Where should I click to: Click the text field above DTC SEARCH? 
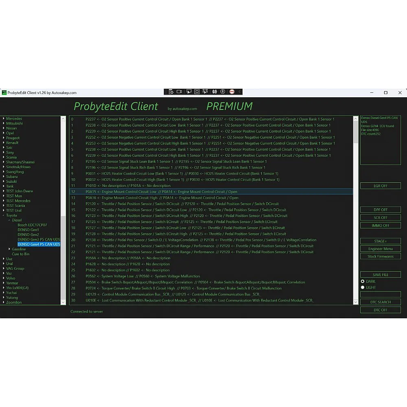(380, 294)
